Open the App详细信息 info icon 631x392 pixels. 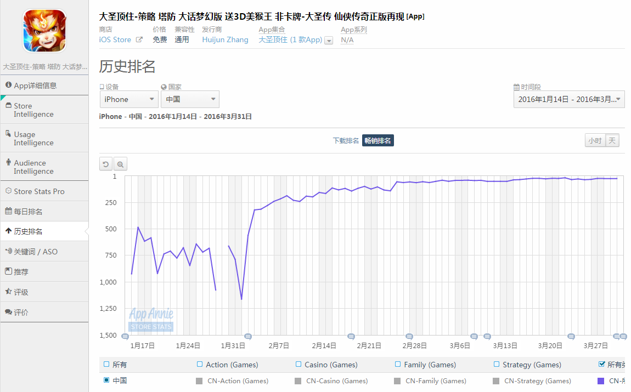[8, 85]
